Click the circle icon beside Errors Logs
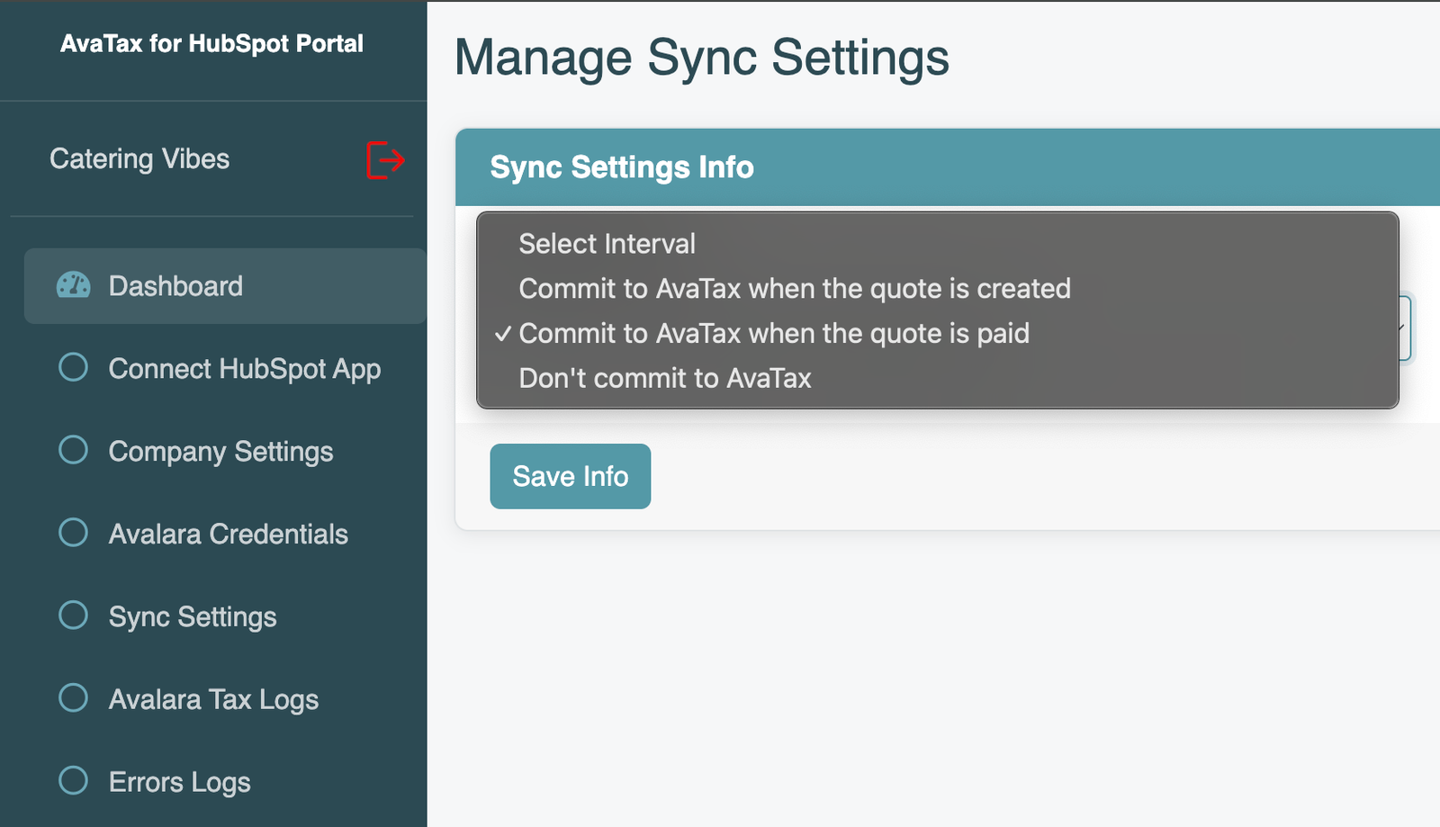The image size is (1440, 827). (73, 780)
